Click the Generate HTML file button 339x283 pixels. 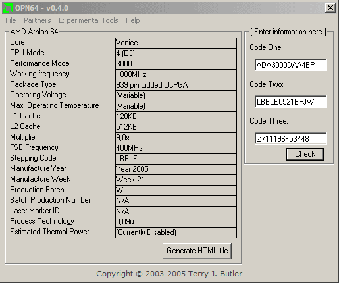[197, 251]
